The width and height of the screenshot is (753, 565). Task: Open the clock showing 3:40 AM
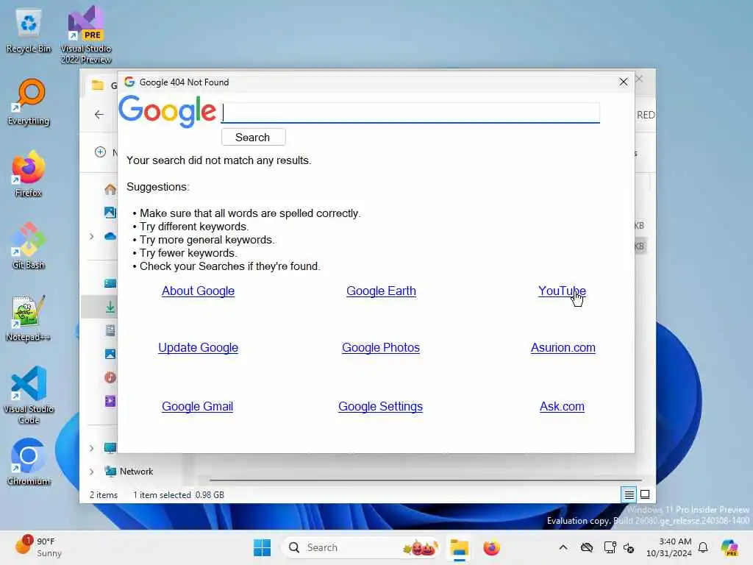669,547
